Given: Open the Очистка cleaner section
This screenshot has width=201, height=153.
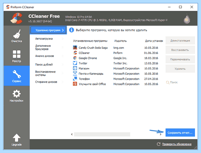Looking at the screenshot, I should tap(16, 36).
